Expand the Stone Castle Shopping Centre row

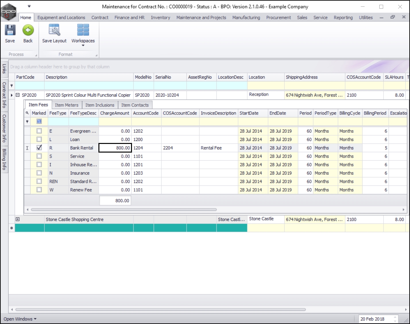[x=18, y=219]
